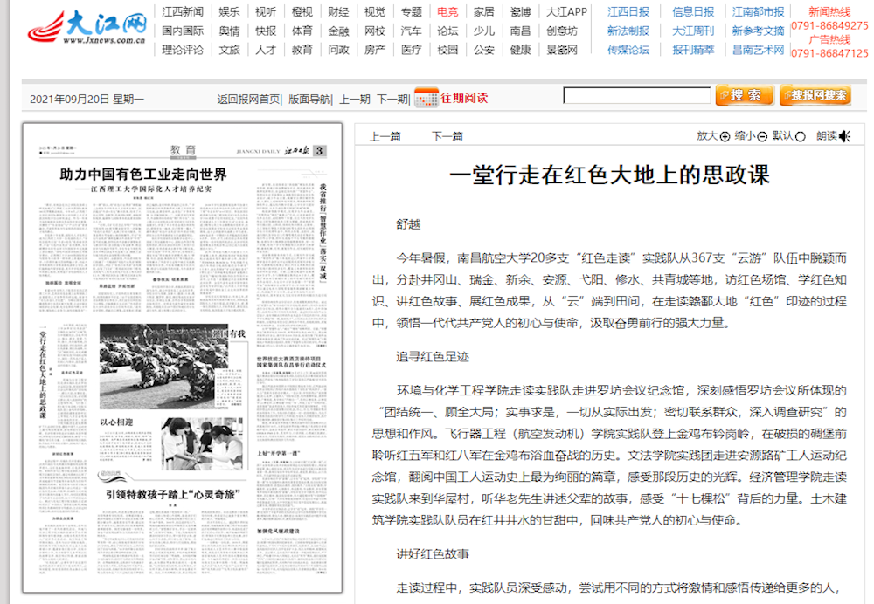Click the default size circle icon beside 默认
Viewport: 874px width, 604px height.
pyautogui.click(x=801, y=136)
